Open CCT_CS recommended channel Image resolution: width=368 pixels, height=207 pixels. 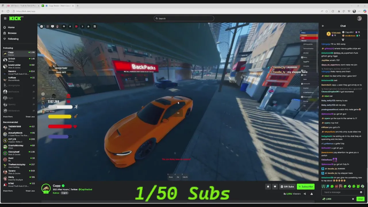pyautogui.click(x=19, y=140)
